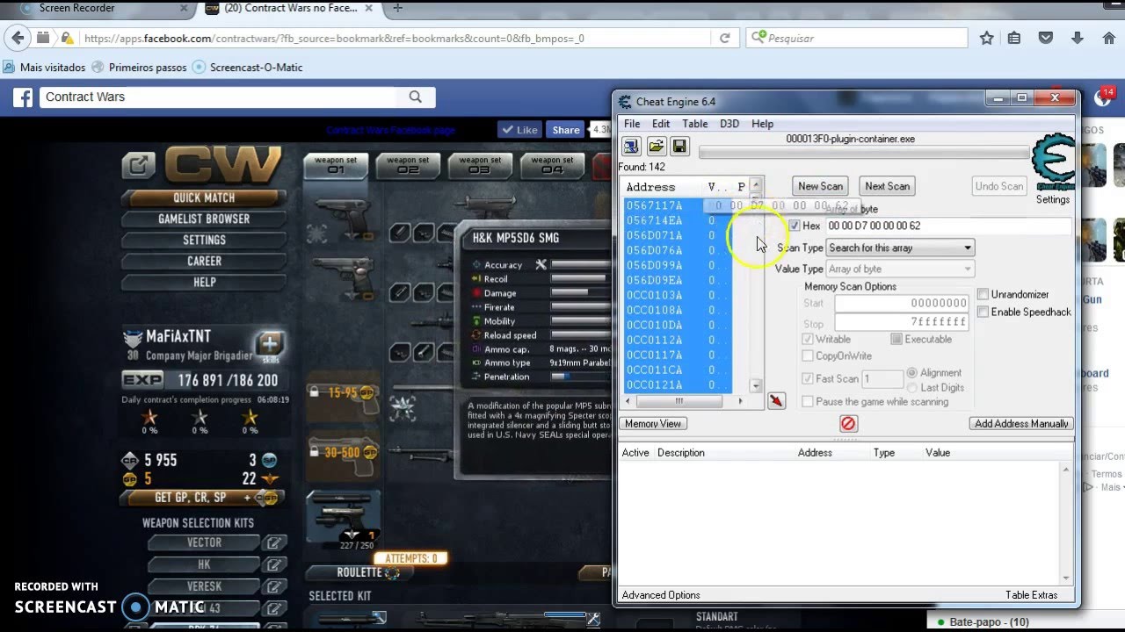Click GET GP, CR, SP button
Viewport: 1125px width, 632px height.
click(x=204, y=498)
